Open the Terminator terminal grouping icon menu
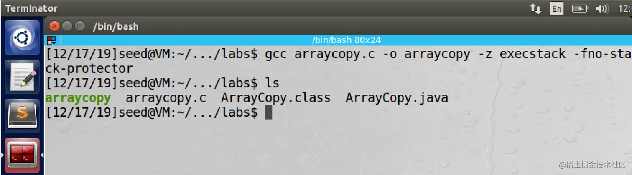Image resolution: width=632 pixels, height=175 pixels. 51,40
